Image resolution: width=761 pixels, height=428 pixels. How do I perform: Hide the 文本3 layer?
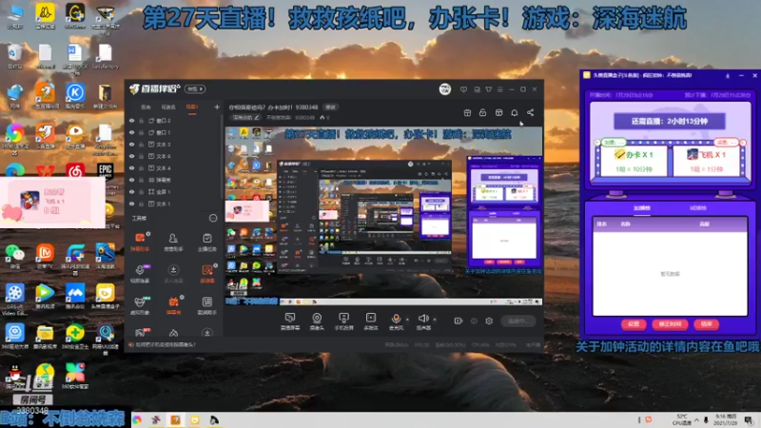point(131,145)
